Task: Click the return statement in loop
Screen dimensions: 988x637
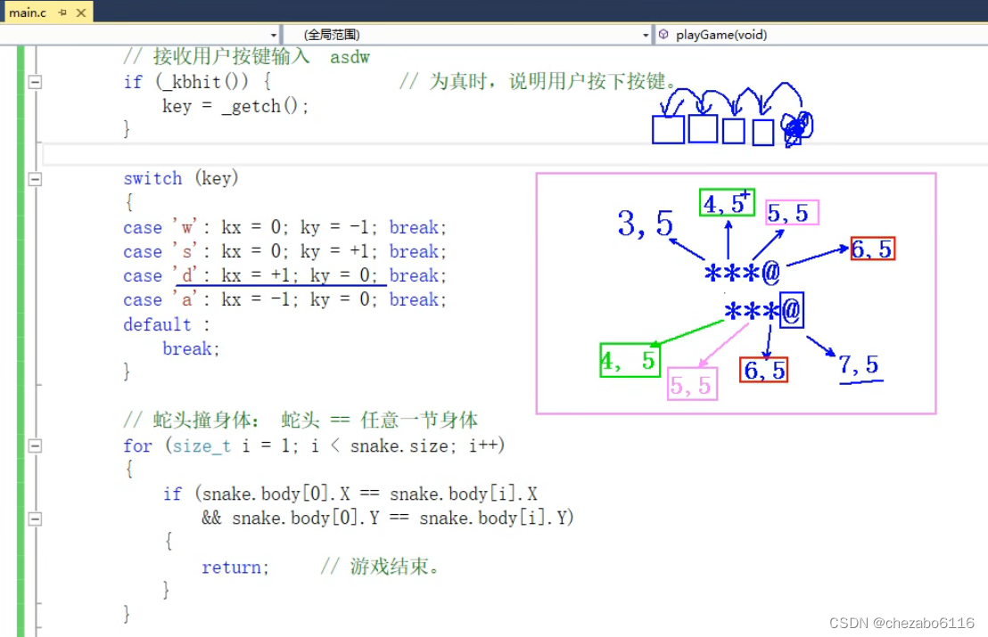Action: [x=235, y=568]
